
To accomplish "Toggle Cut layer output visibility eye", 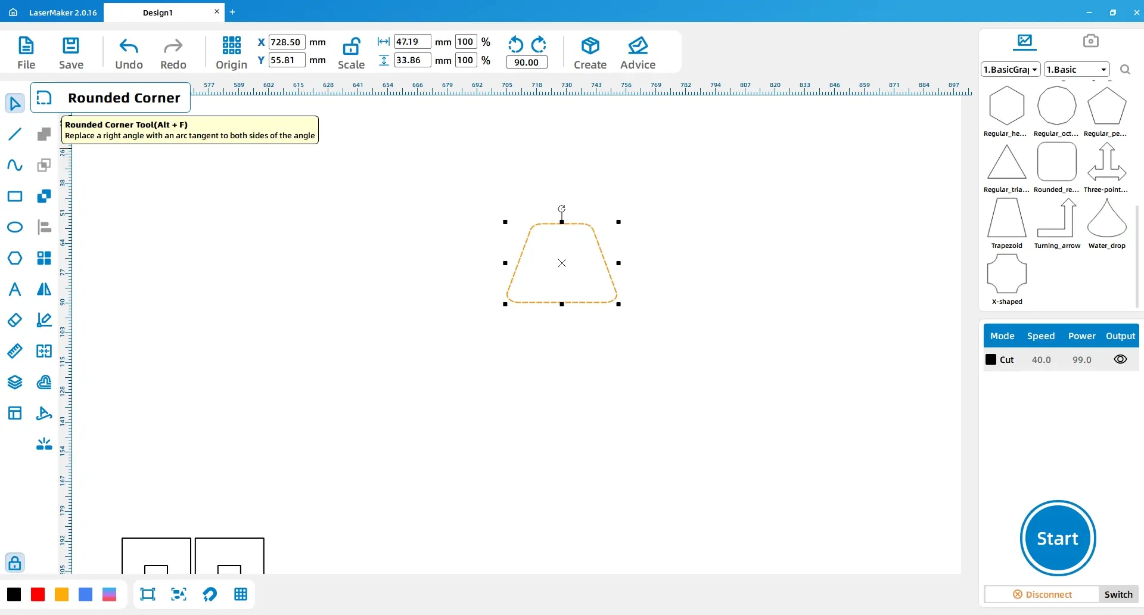I will [x=1120, y=359].
